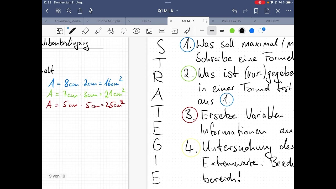The height and width of the screenshot is (189, 336).
Task: Switch to read-only mode with crossed-pen icon
Action: [x=278, y=11]
